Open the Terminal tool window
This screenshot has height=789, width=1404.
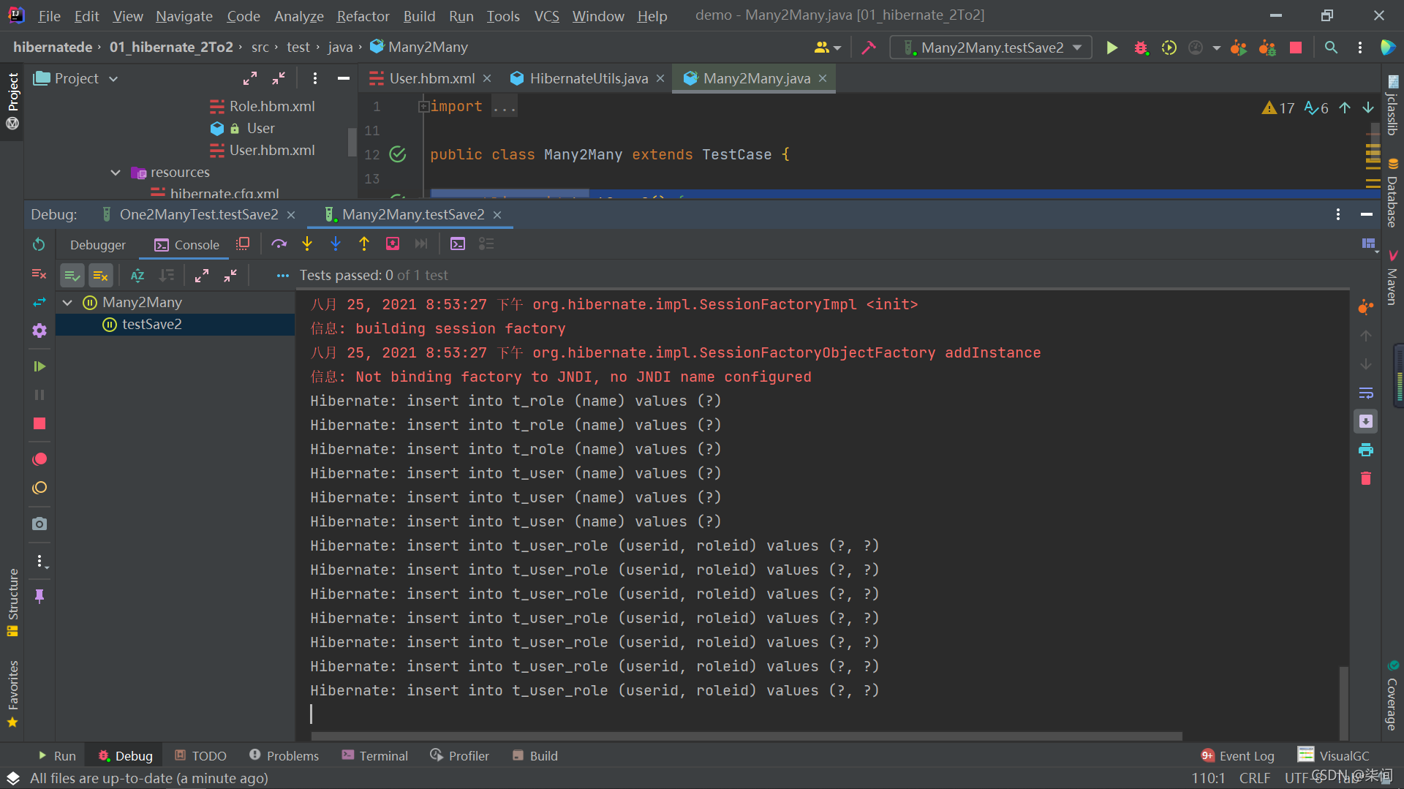(x=374, y=755)
